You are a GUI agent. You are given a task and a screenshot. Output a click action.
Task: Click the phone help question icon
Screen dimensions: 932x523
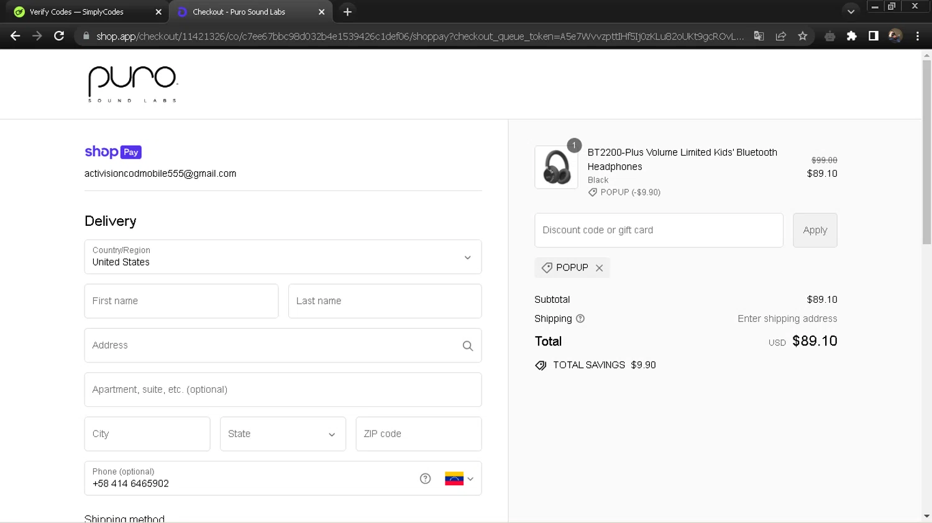(x=425, y=478)
